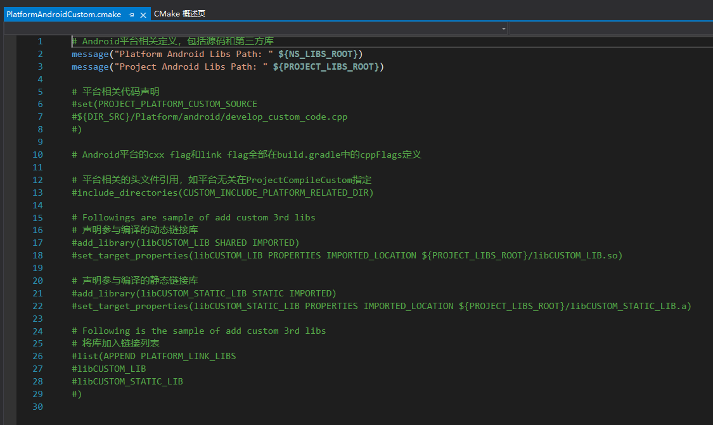Click the #list(APPEND PLATFORM_LINK_LIBS line
Viewport: 713px width, 425px height.
click(x=153, y=356)
